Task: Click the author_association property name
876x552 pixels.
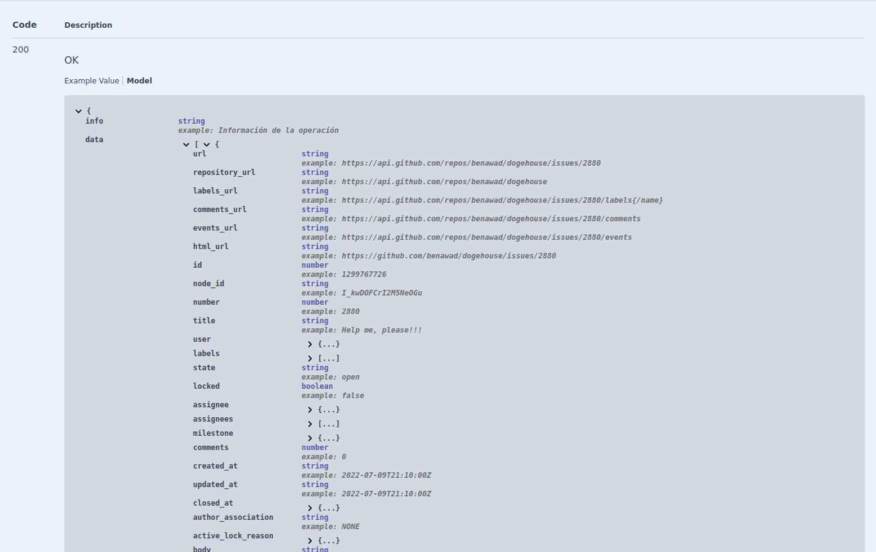Action: pyautogui.click(x=233, y=517)
